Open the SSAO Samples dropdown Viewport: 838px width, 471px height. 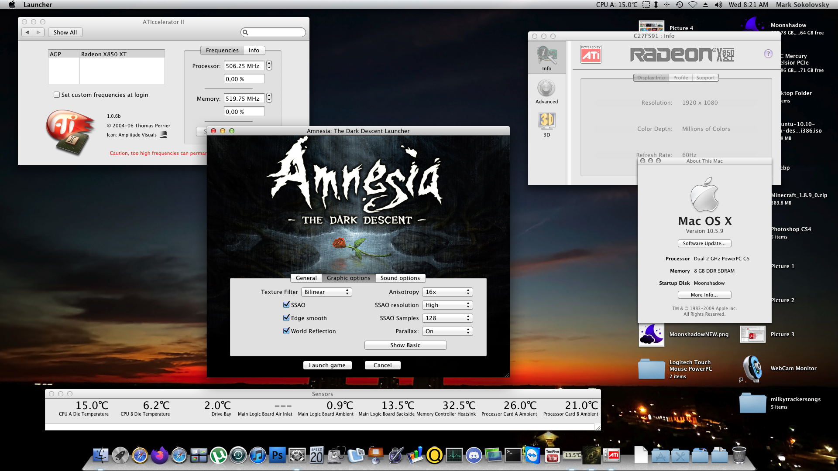[447, 318]
